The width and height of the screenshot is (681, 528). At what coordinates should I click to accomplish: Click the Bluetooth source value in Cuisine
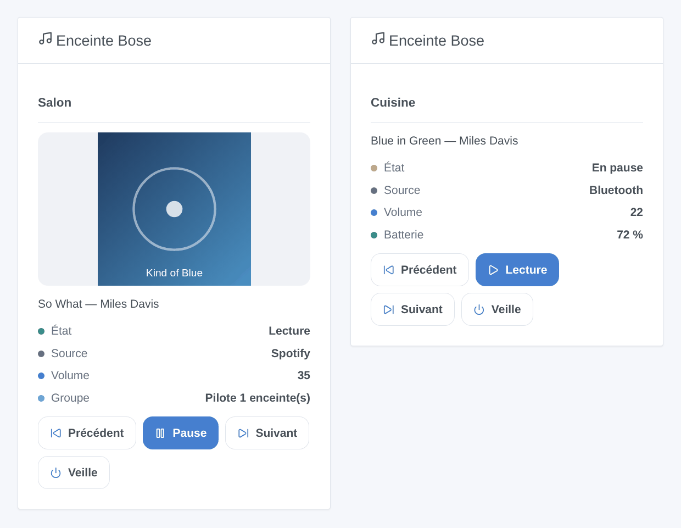pyautogui.click(x=616, y=190)
